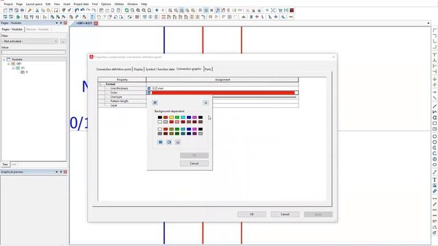
Task: Switch to the Symbol / function data tab
Action: coord(160,69)
